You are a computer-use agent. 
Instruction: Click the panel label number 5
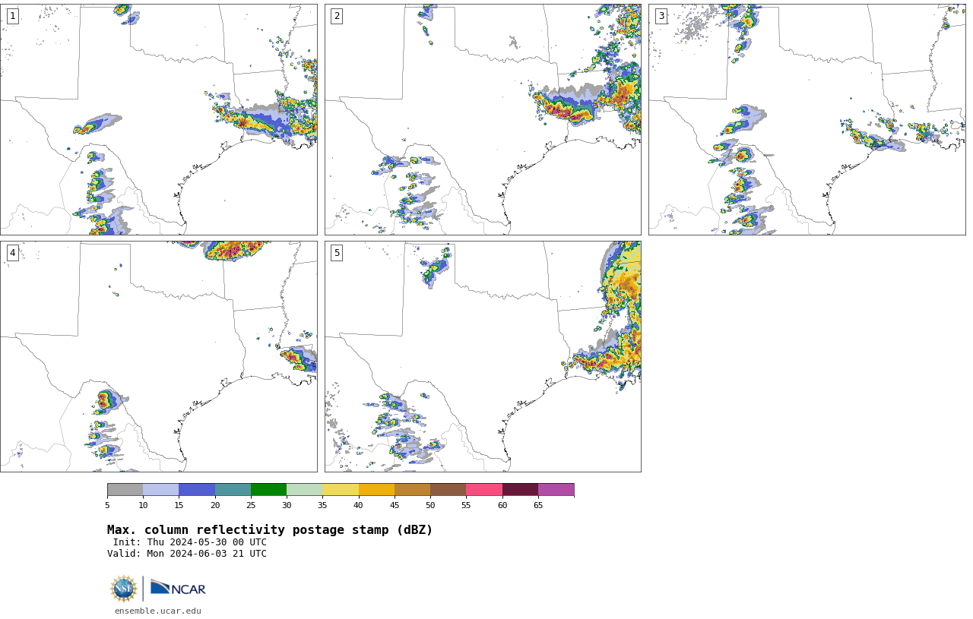click(x=337, y=253)
